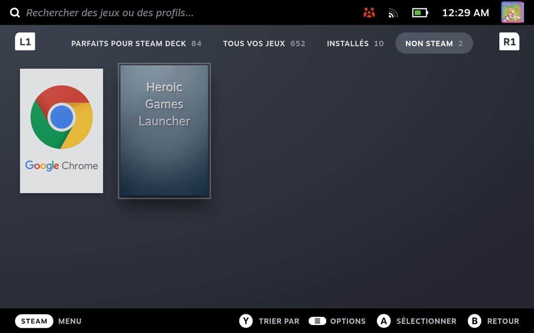Click the Sélectionner label
Image resolution: width=534 pixels, height=333 pixels.
tap(426, 321)
